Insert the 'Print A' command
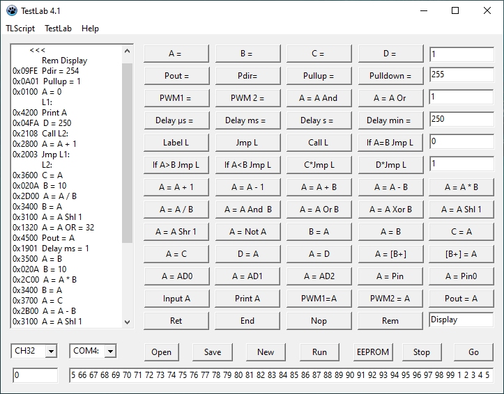The height and width of the screenshot is (394, 504). point(247,299)
